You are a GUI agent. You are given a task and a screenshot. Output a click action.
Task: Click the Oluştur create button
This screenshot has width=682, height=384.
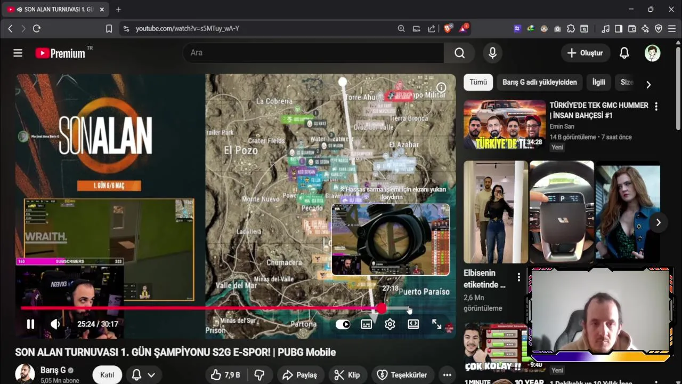pos(586,53)
